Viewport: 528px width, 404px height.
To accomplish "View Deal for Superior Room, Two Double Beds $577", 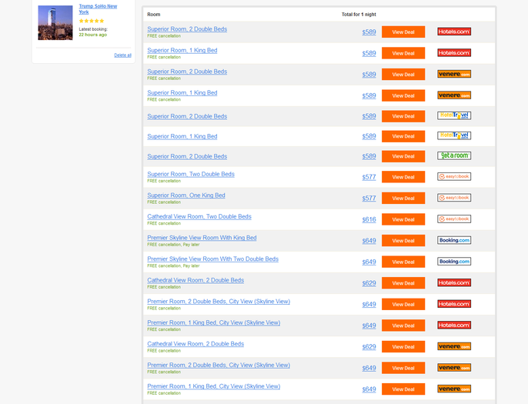I will pyautogui.click(x=403, y=177).
